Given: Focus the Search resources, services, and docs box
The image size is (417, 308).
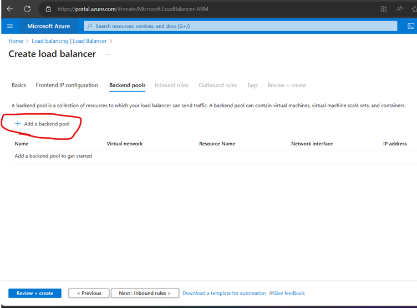Looking at the screenshot, I should tap(241, 26).
